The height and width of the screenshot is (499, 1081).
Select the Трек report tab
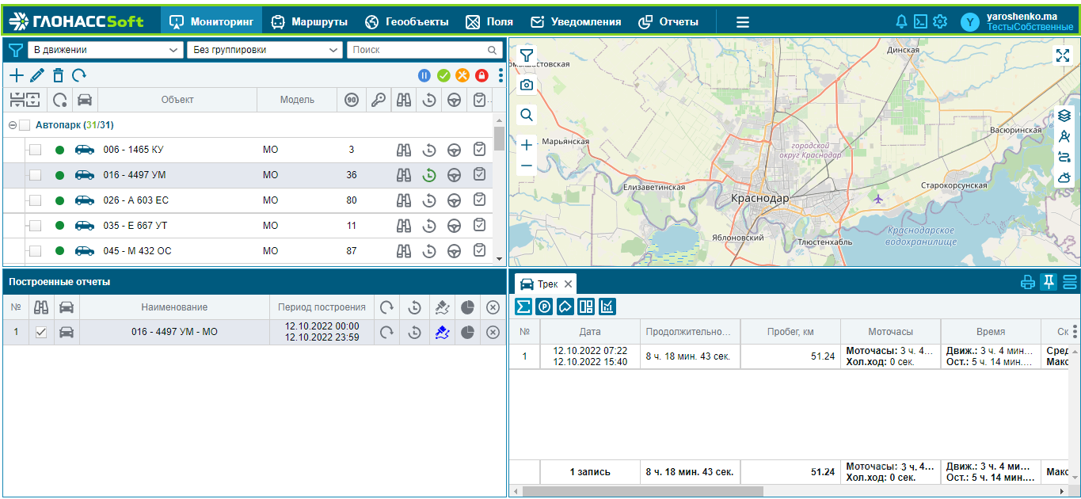pos(547,284)
